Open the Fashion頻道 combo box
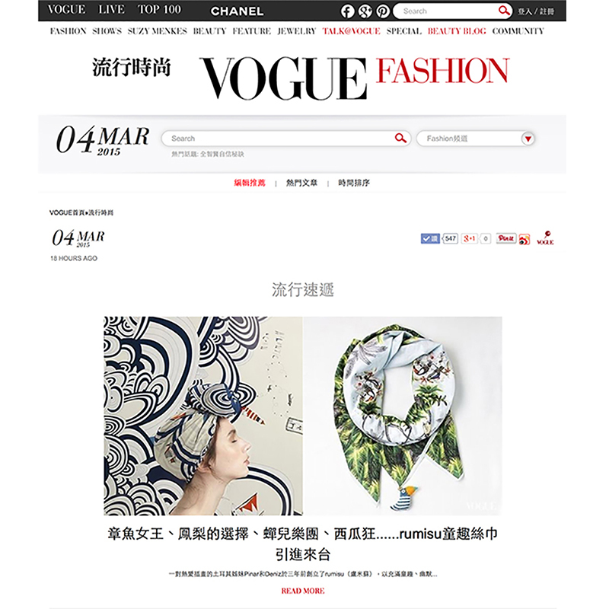This screenshot has width=609, height=609. (475, 139)
